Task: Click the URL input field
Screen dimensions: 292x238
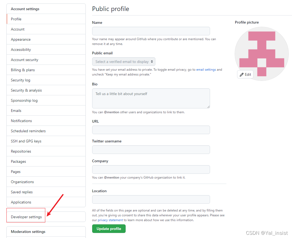Action: 151,130
